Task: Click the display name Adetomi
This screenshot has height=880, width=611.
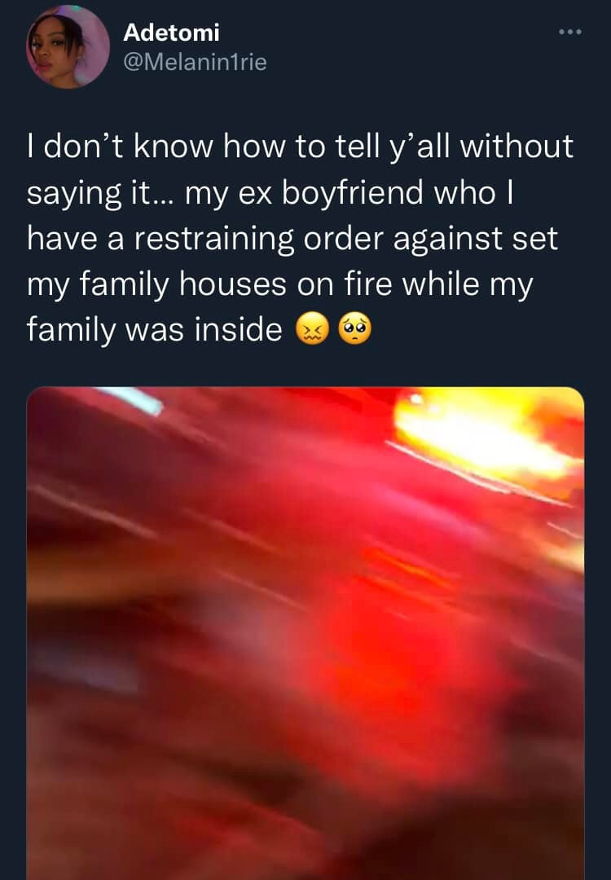Action: click(171, 32)
